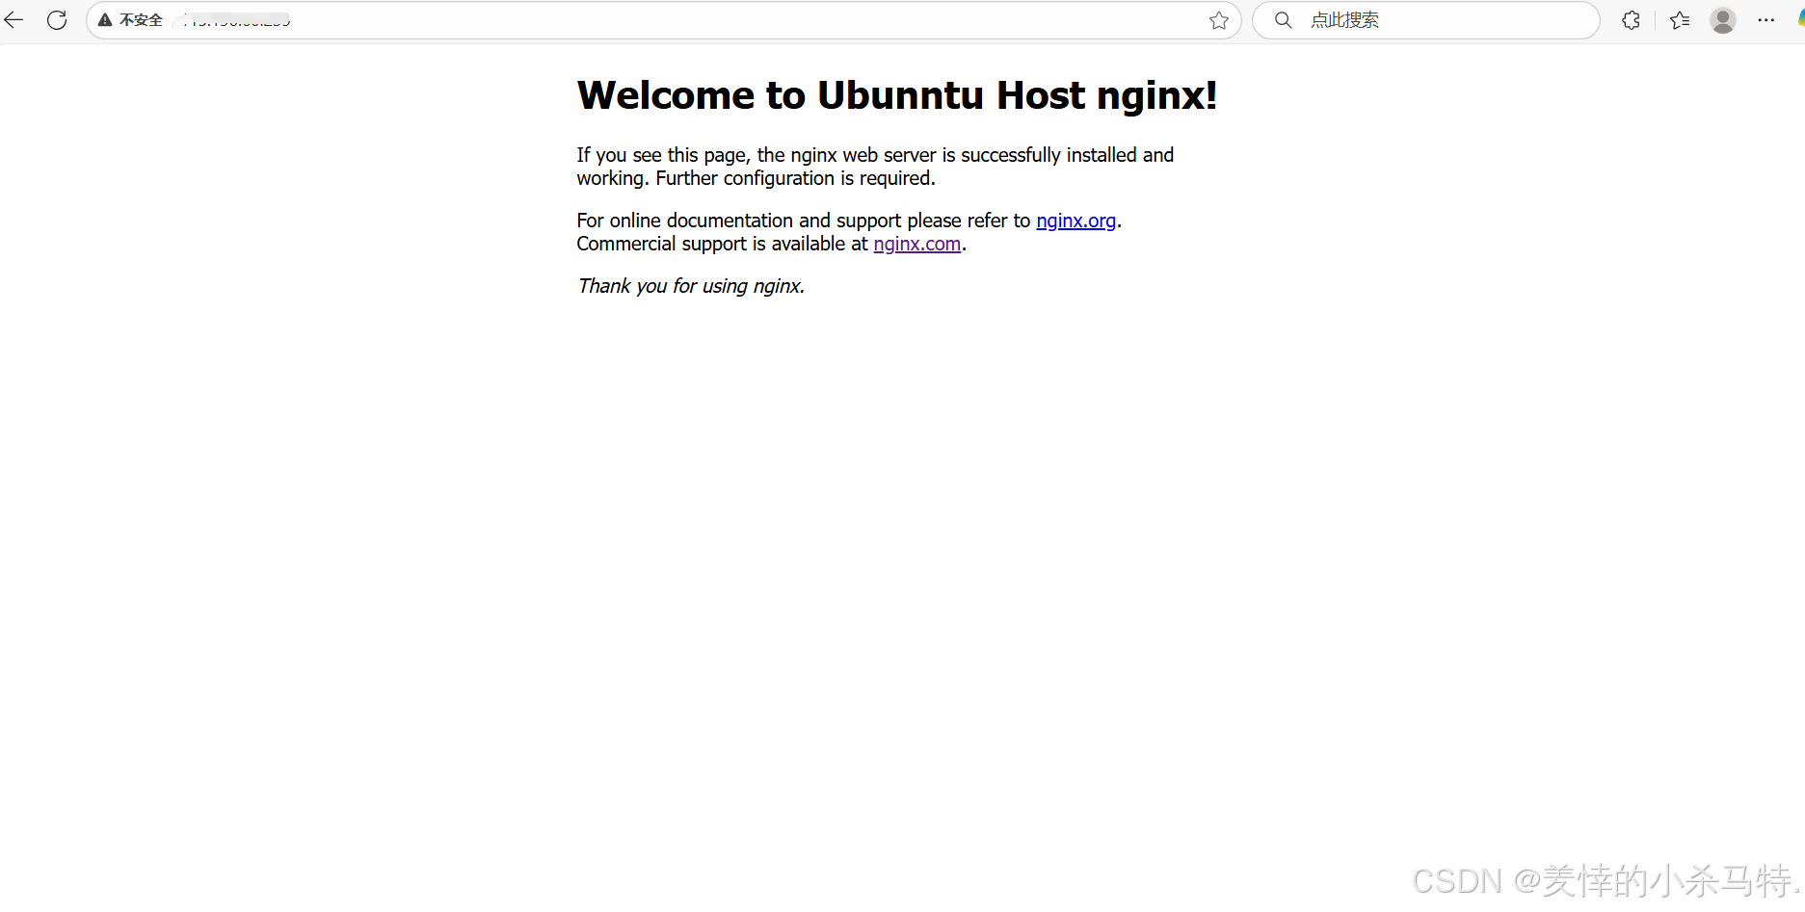Click the 不安全 site security label
1805x912 pixels.
(141, 20)
